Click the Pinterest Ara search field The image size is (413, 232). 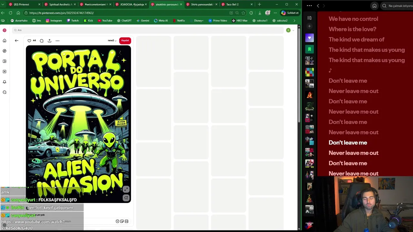(148, 30)
